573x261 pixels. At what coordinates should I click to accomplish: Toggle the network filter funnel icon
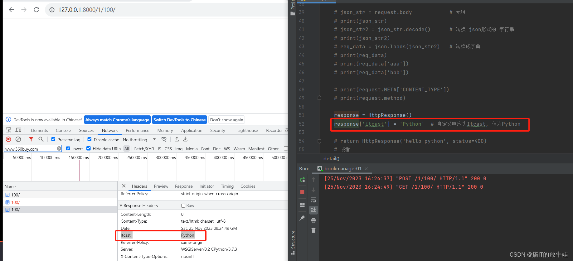point(31,139)
